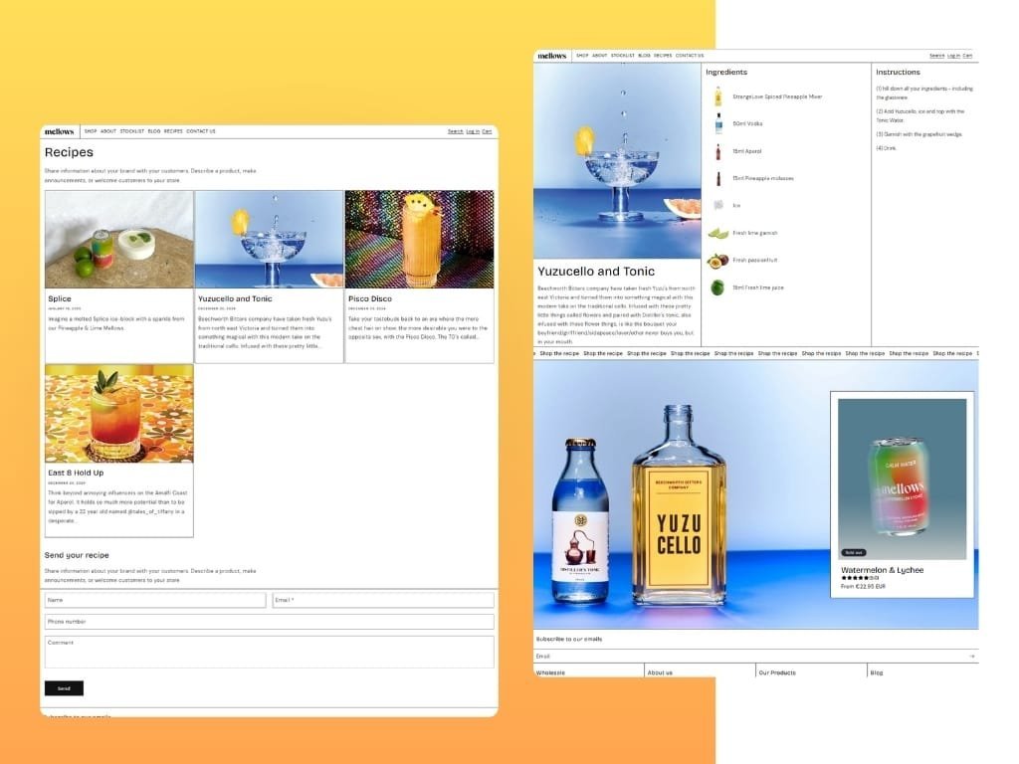Focus the Email * field in recipe form
1019x764 pixels.
383,600
